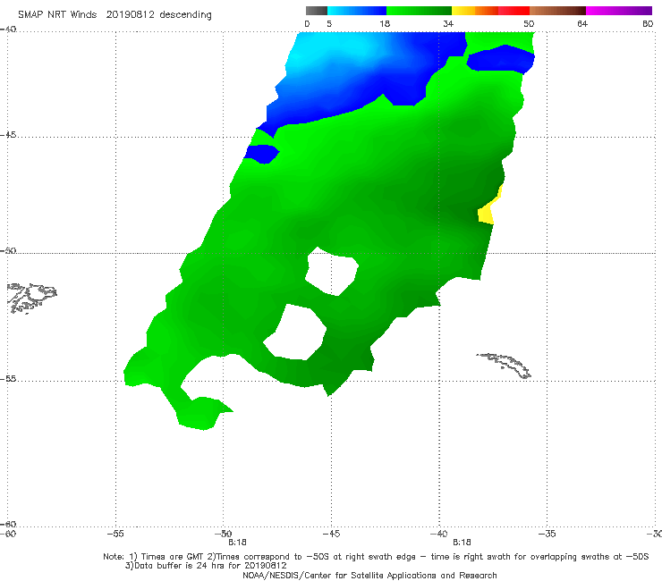Click the color bar label "64"
Viewport: 662px width, 581px height.
pos(582,23)
